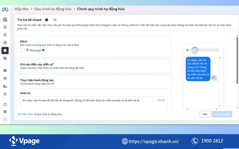Click the Nhắn tin message text field

(94, 103)
